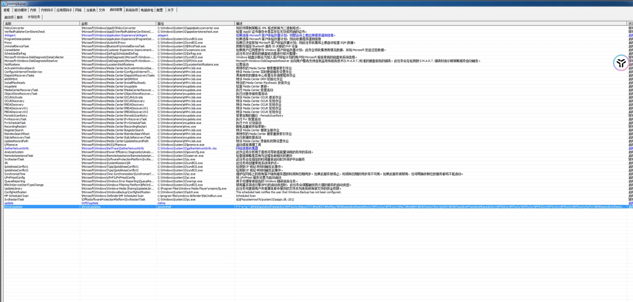Open the 配置 tab
Image resolution: width=633 pixels, height=302 pixels.
pyautogui.click(x=160, y=10)
